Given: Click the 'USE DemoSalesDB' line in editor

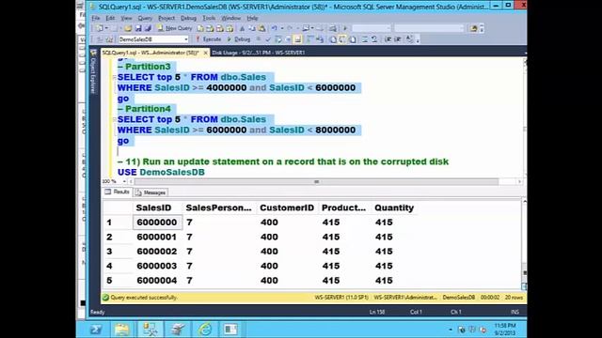Looking at the screenshot, I should (x=161, y=172).
